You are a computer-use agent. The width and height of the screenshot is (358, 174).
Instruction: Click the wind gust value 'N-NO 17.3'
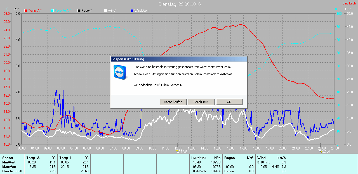click(x=279, y=167)
